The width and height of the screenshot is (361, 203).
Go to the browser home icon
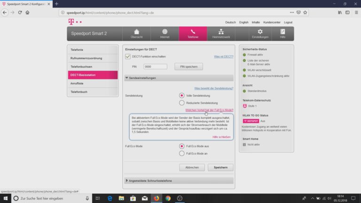[27, 12]
